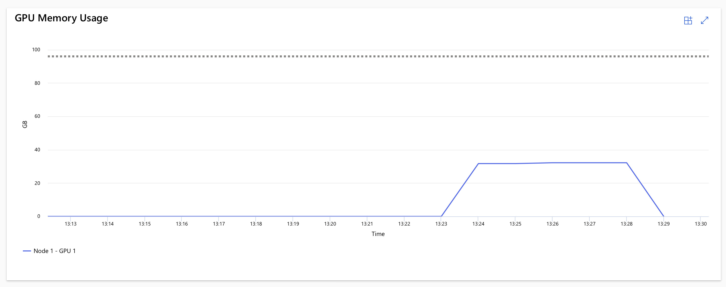Click the 0 value on the GB axis
This screenshot has height=287, width=726.
(x=39, y=216)
